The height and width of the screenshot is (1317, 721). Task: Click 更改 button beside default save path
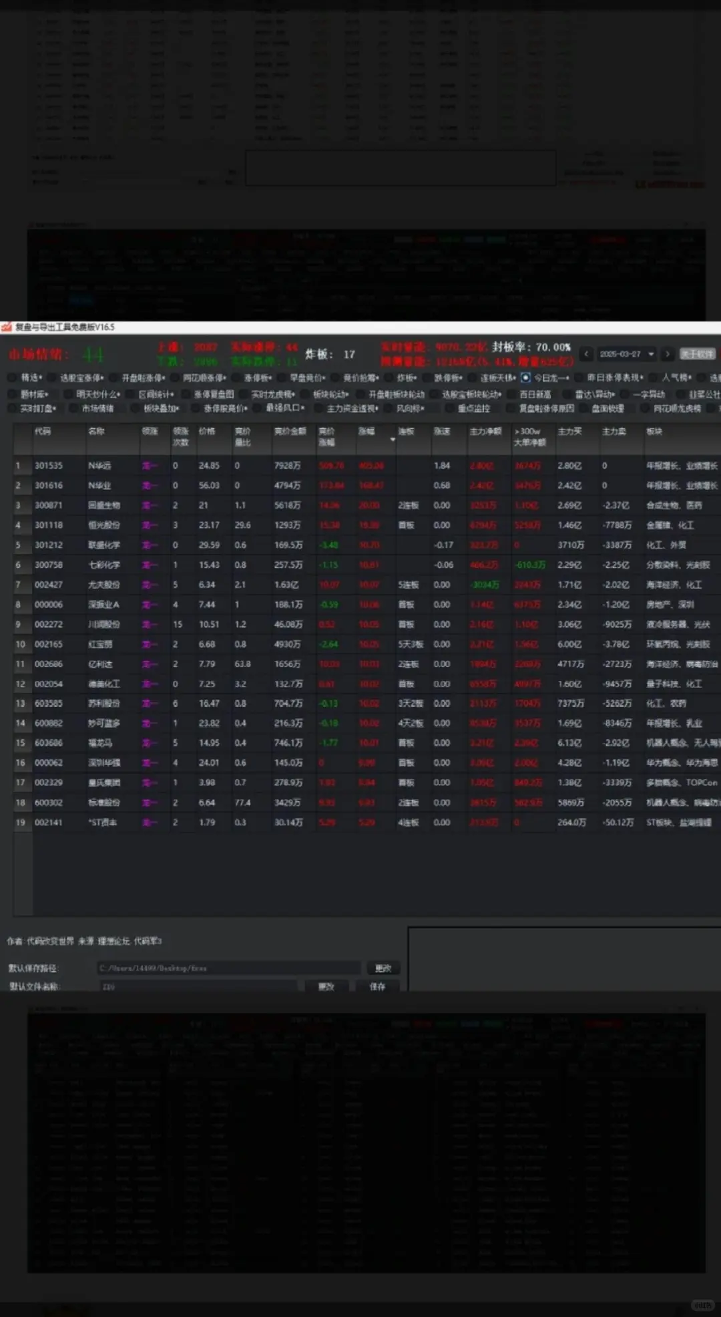click(x=383, y=968)
